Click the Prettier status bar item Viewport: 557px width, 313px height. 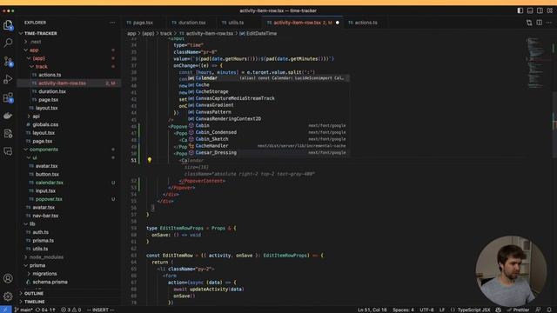(518, 310)
